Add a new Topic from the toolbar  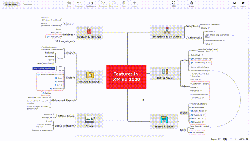69,4
